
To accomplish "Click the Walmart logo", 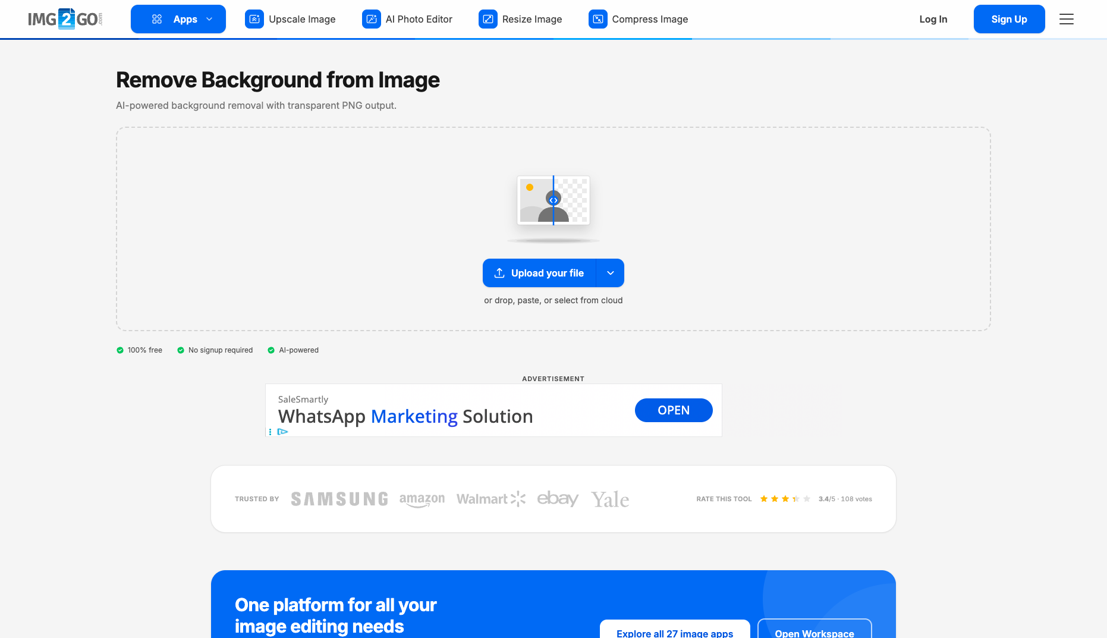I will pyautogui.click(x=491, y=499).
